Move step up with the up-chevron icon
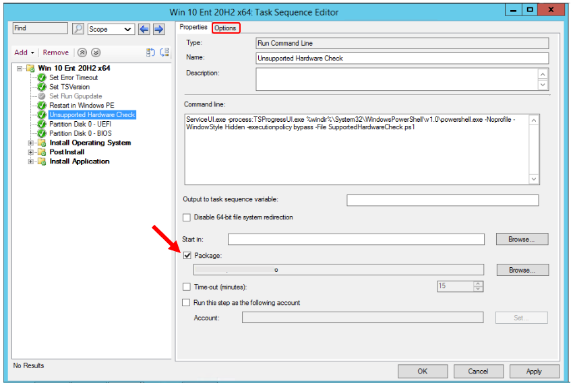The image size is (573, 387). click(82, 52)
